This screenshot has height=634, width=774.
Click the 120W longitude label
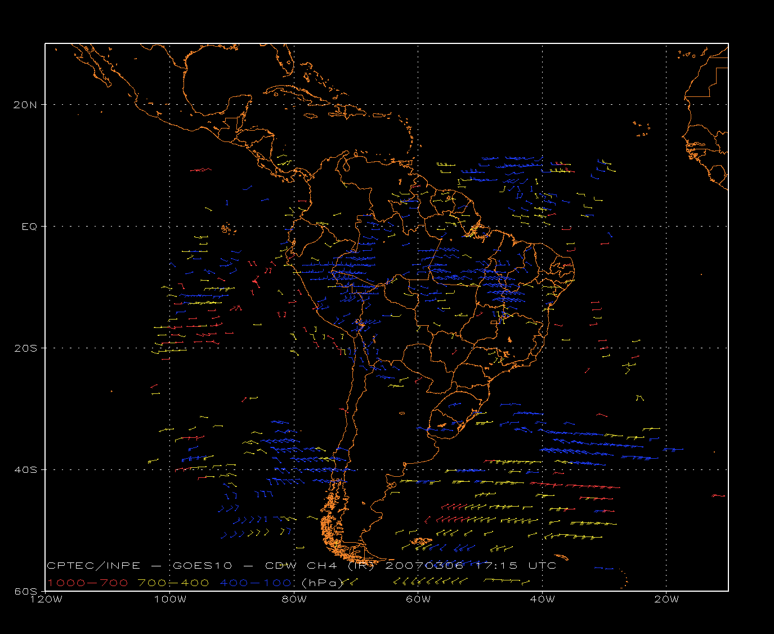pyautogui.click(x=46, y=599)
